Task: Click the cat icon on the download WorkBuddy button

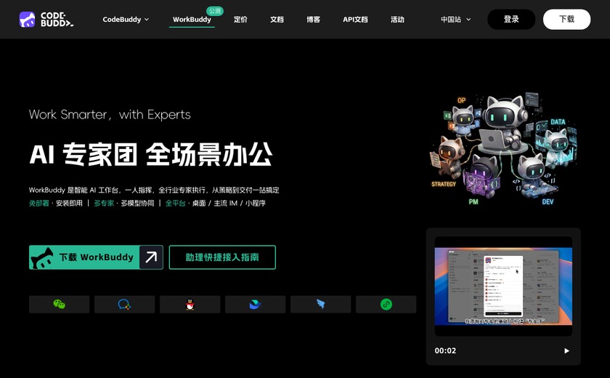Action: click(x=42, y=258)
